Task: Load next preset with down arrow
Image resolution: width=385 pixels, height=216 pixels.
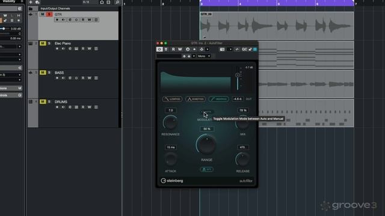Action: [x=189, y=56]
